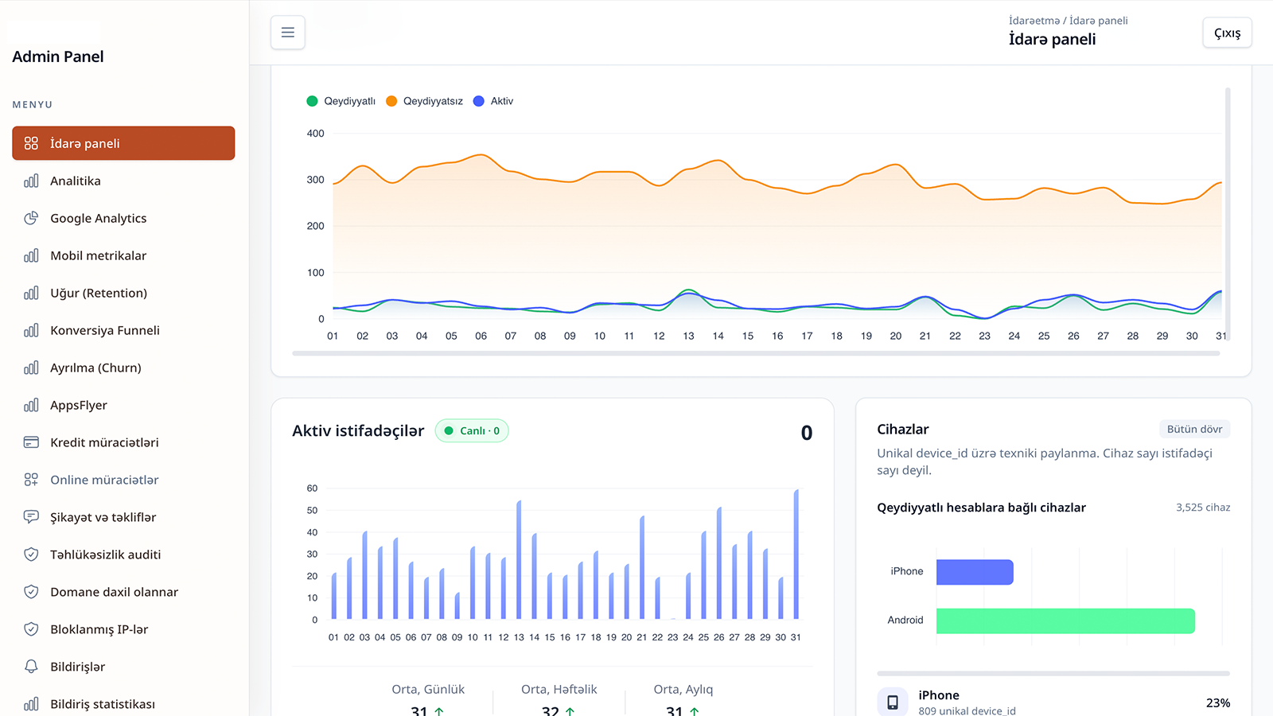The height and width of the screenshot is (716, 1273).
Task: Click the Ayrılma (Churn) chart icon
Action: (x=31, y=368)
